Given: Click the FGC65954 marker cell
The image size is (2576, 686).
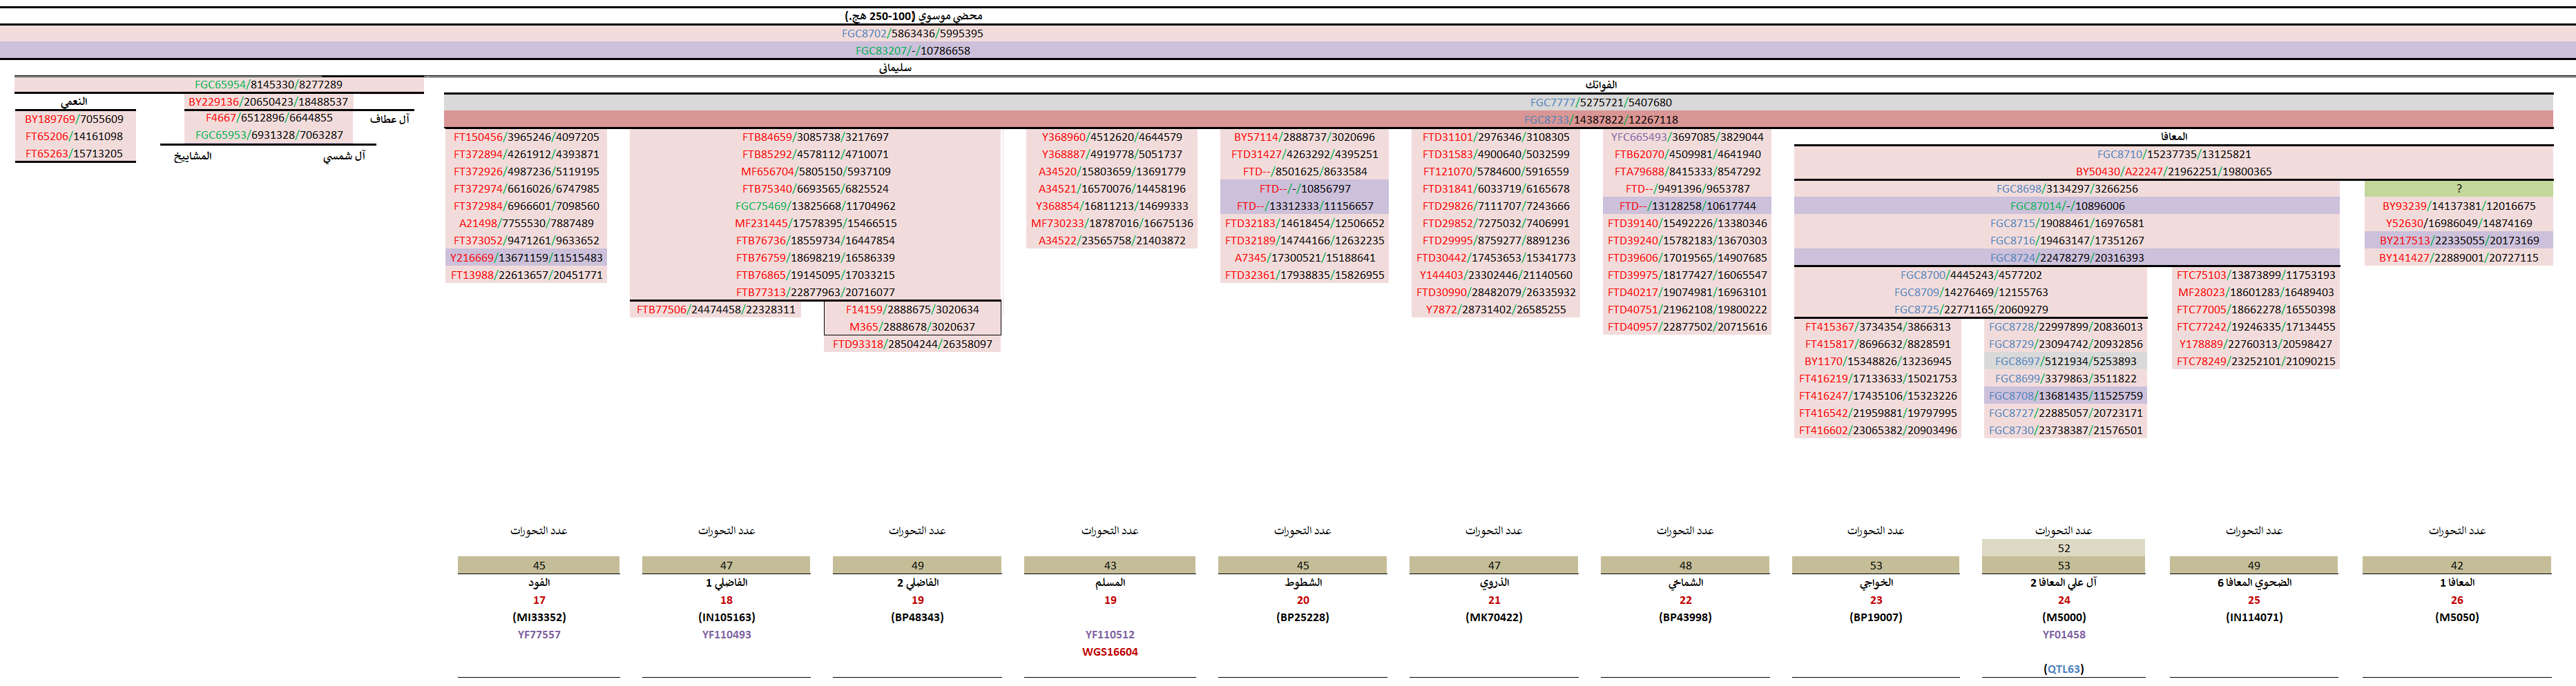Looking at the screenshot, I should pos(268,85).
